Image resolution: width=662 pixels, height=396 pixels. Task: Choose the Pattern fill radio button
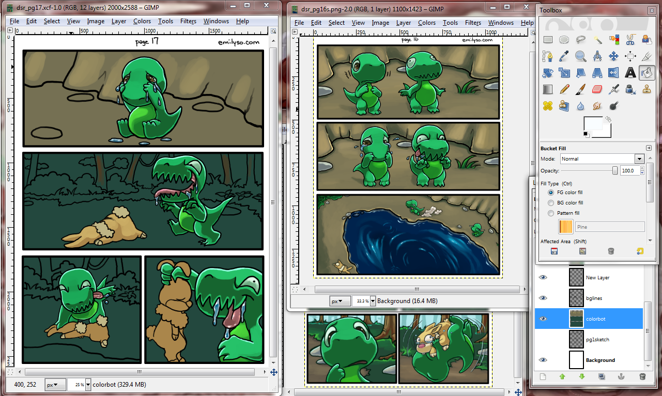pyautogui.click(x=551, y=213)
